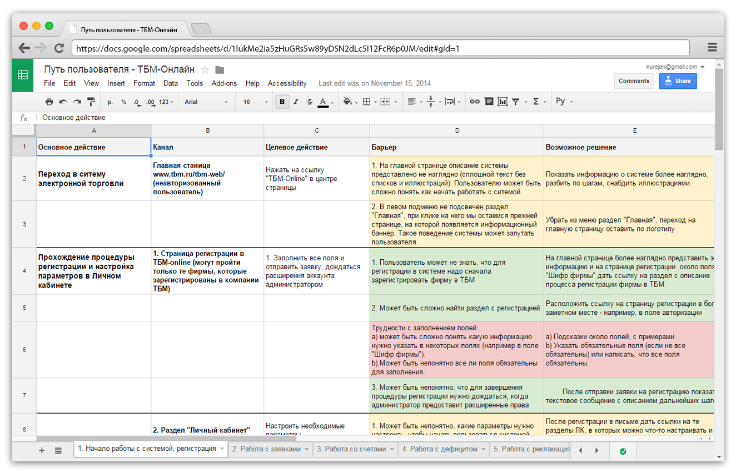Open the 123 number formats dropdown

pos(166,102)
